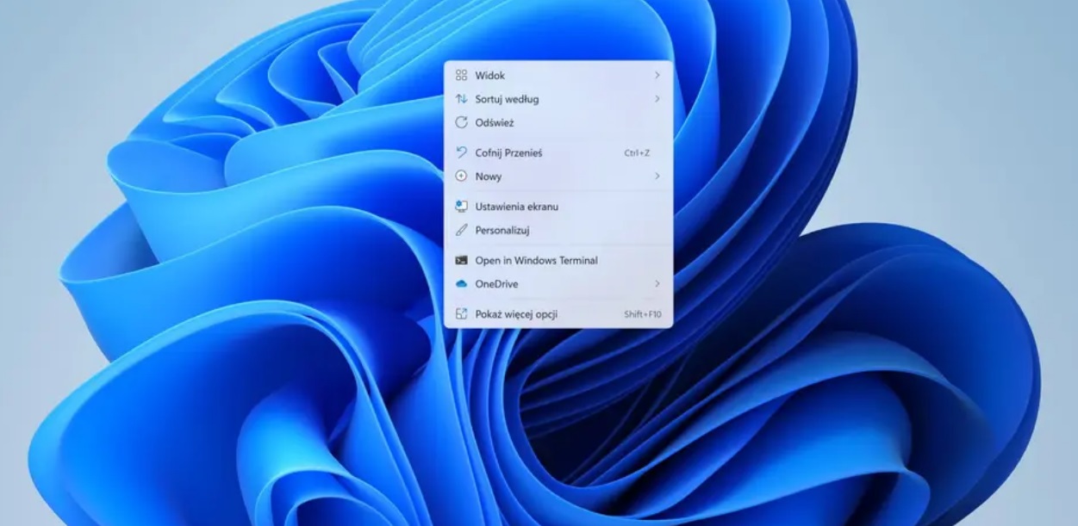Select the Odśwież text label
This screenshot has width=1078, height=526.
pyautogui.click(x=495, y=123)
